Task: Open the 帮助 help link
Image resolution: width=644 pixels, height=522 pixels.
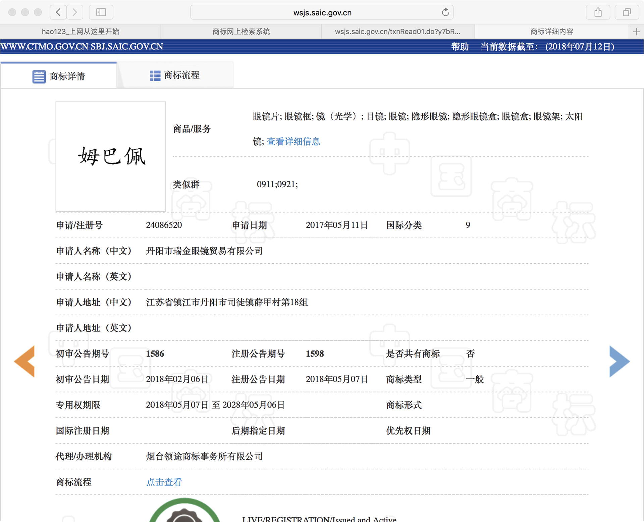Action: tap(460, 47)
